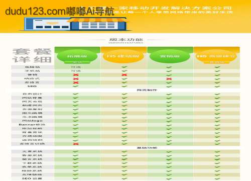Click 可选 in the 电脑站 row
The height and width of the screenshot is (181, 251).
click(x=76, y=67)
